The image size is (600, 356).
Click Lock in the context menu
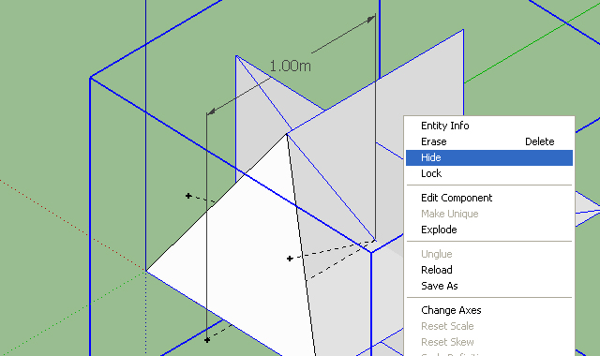point(489,173)
